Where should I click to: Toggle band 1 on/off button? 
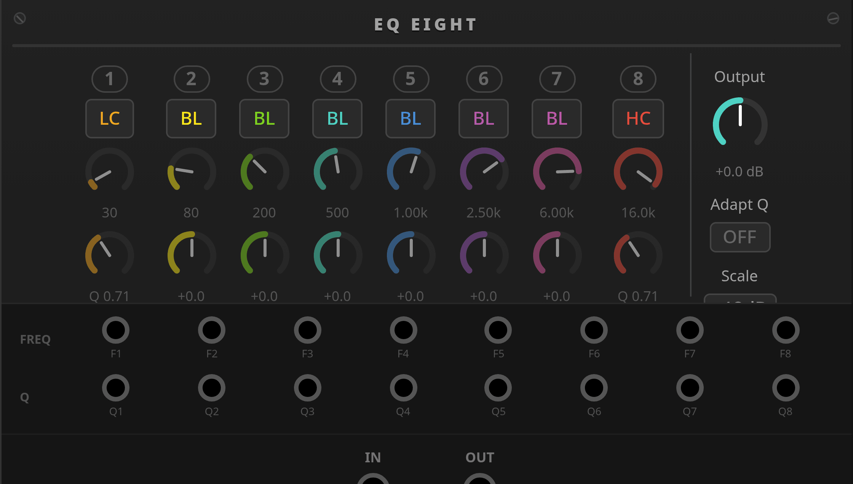coord(110,79)
